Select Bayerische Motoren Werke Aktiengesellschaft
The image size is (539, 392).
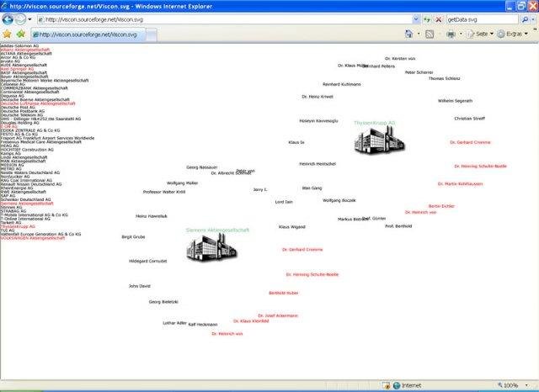coord(45,80)
